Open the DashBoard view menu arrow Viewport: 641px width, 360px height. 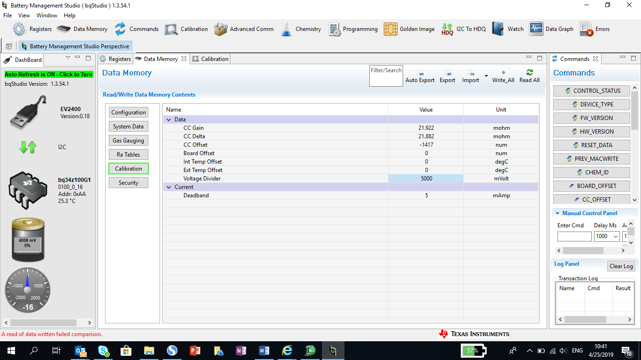click(68, 58)
